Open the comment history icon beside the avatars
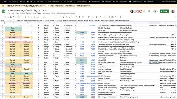The width and height of the screenshot is (177, 99). click(x=149, y=11)
